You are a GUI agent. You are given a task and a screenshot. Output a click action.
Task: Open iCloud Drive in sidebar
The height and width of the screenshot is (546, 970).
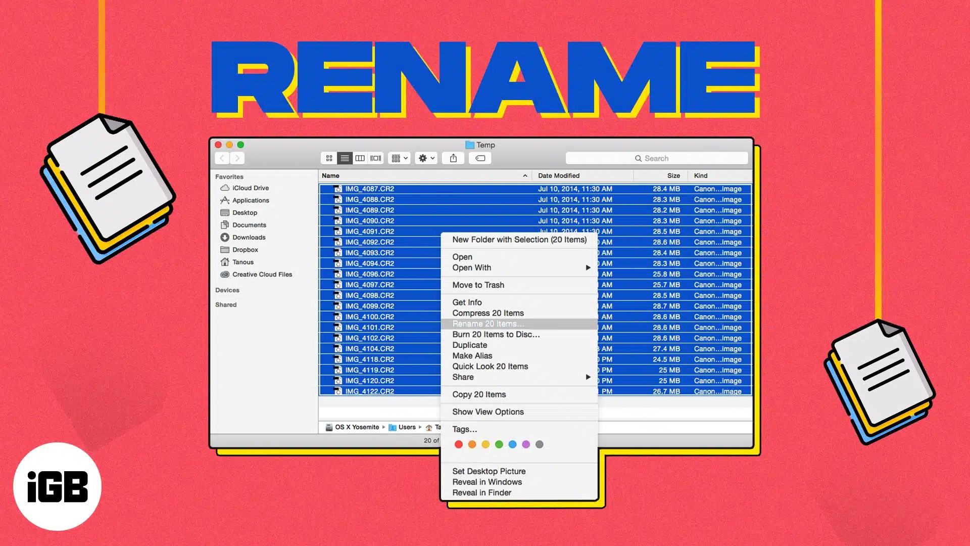(250, 188)
